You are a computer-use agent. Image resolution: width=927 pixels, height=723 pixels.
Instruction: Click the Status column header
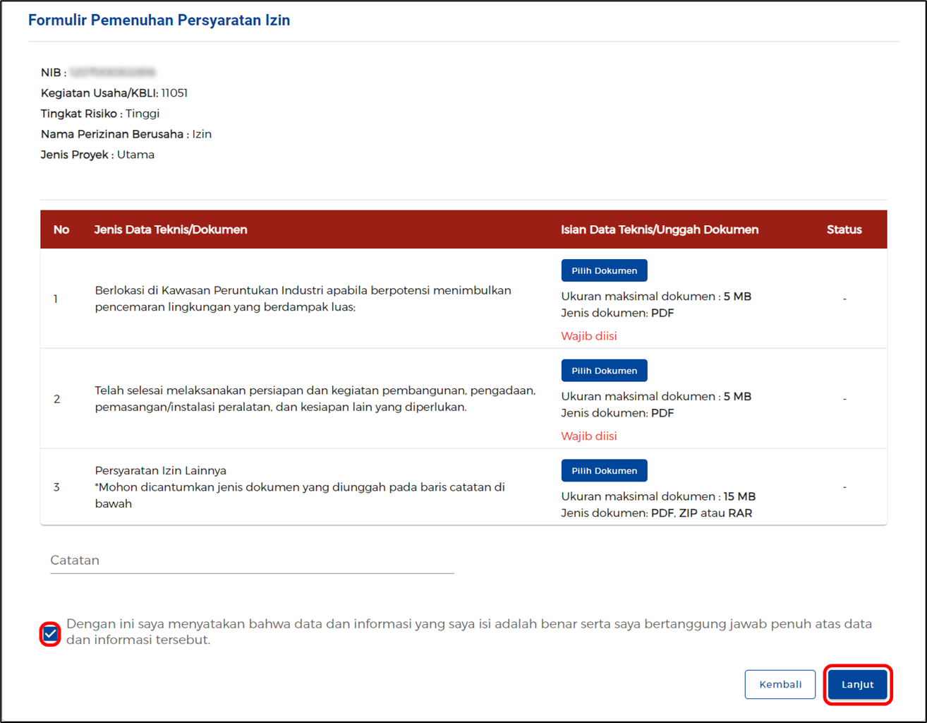pos(844,229)
